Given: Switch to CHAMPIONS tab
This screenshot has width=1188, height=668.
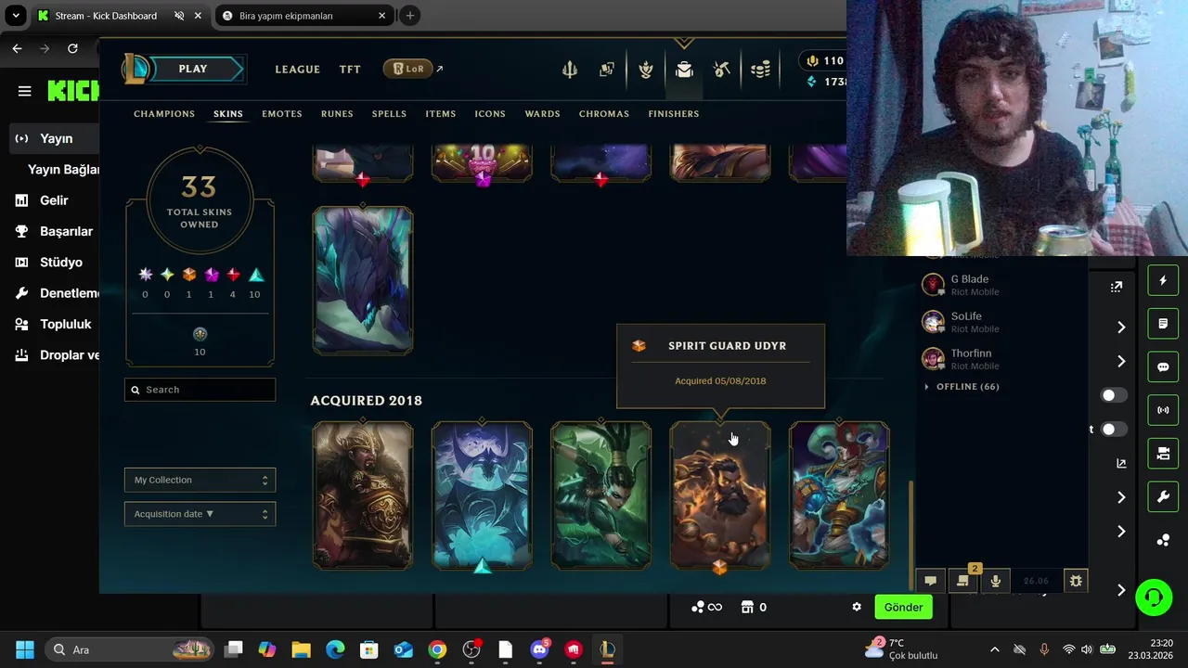Looking at the screenshot, I should [x=164, y=113].
